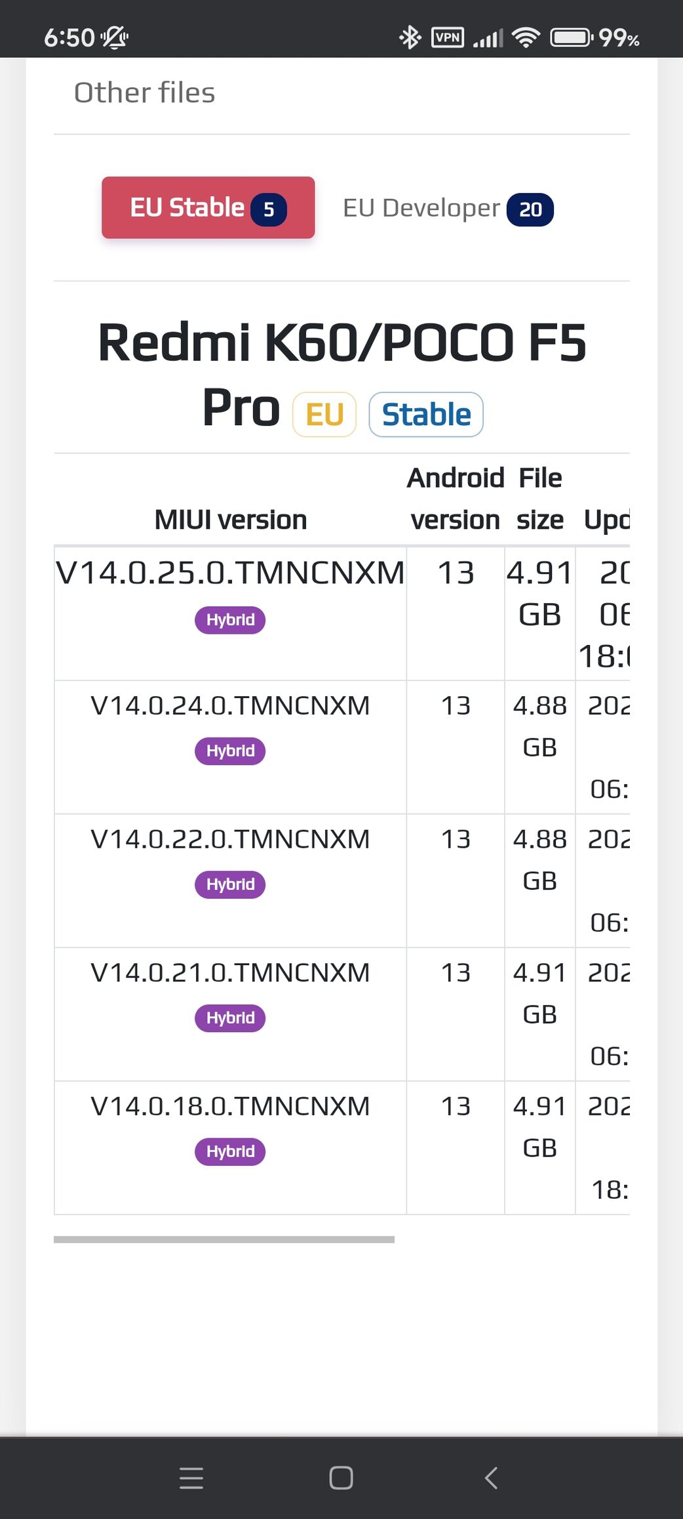Open V14.0.24.0.TMNCNXM firmware entry
The width and height of the screenshot is (683, 1519).
tap(230, 706)
